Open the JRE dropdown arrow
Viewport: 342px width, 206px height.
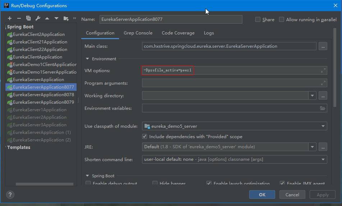coord(313,147)
